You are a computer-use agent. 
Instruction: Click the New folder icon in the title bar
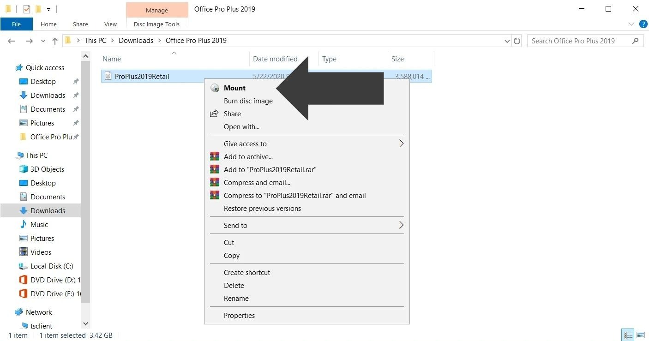[38, 9]
